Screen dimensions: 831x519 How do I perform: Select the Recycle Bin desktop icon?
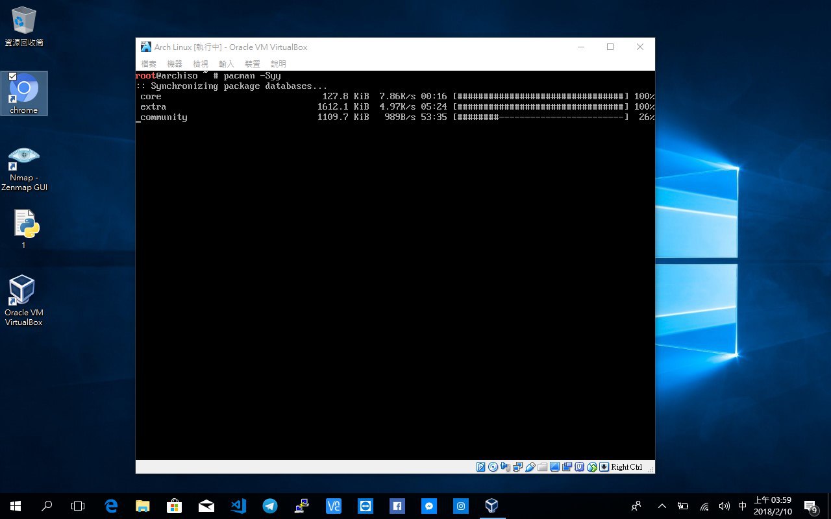[x=24, y=27]
